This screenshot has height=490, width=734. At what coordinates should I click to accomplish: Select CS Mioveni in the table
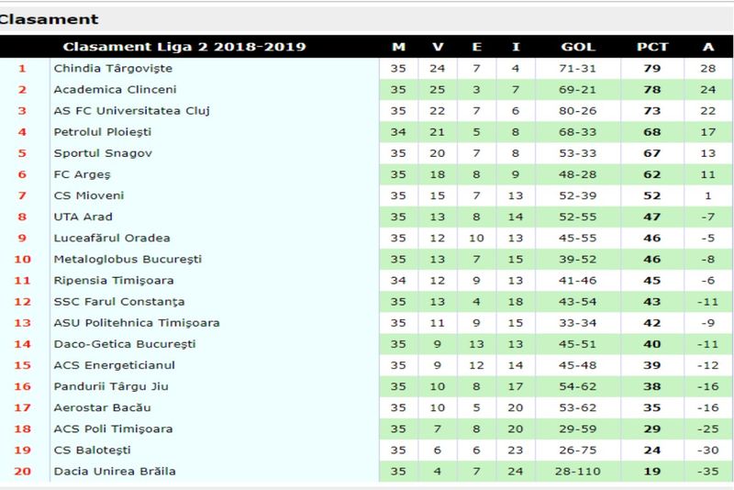coord(89,195)
